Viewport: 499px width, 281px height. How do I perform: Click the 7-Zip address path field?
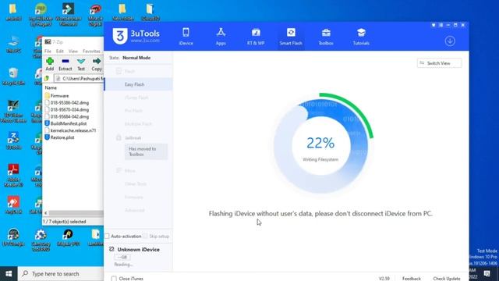pos(79,78)
